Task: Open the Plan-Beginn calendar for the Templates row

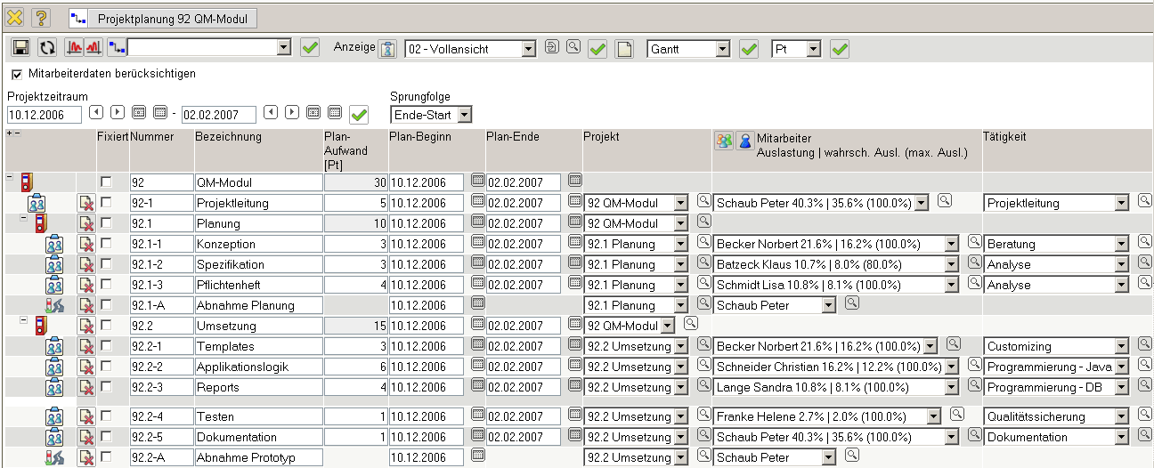Action: click(x=477, y=345)
